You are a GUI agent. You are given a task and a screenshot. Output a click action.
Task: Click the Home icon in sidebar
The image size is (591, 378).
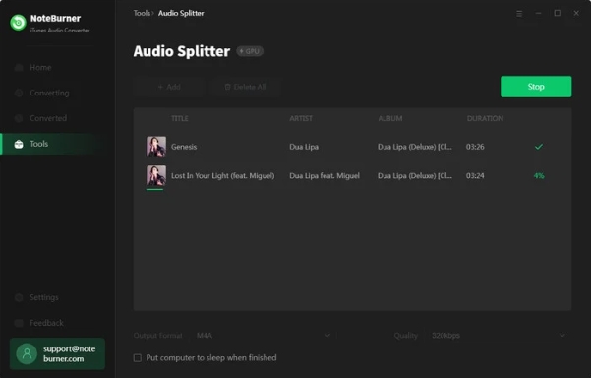(19, 68)
